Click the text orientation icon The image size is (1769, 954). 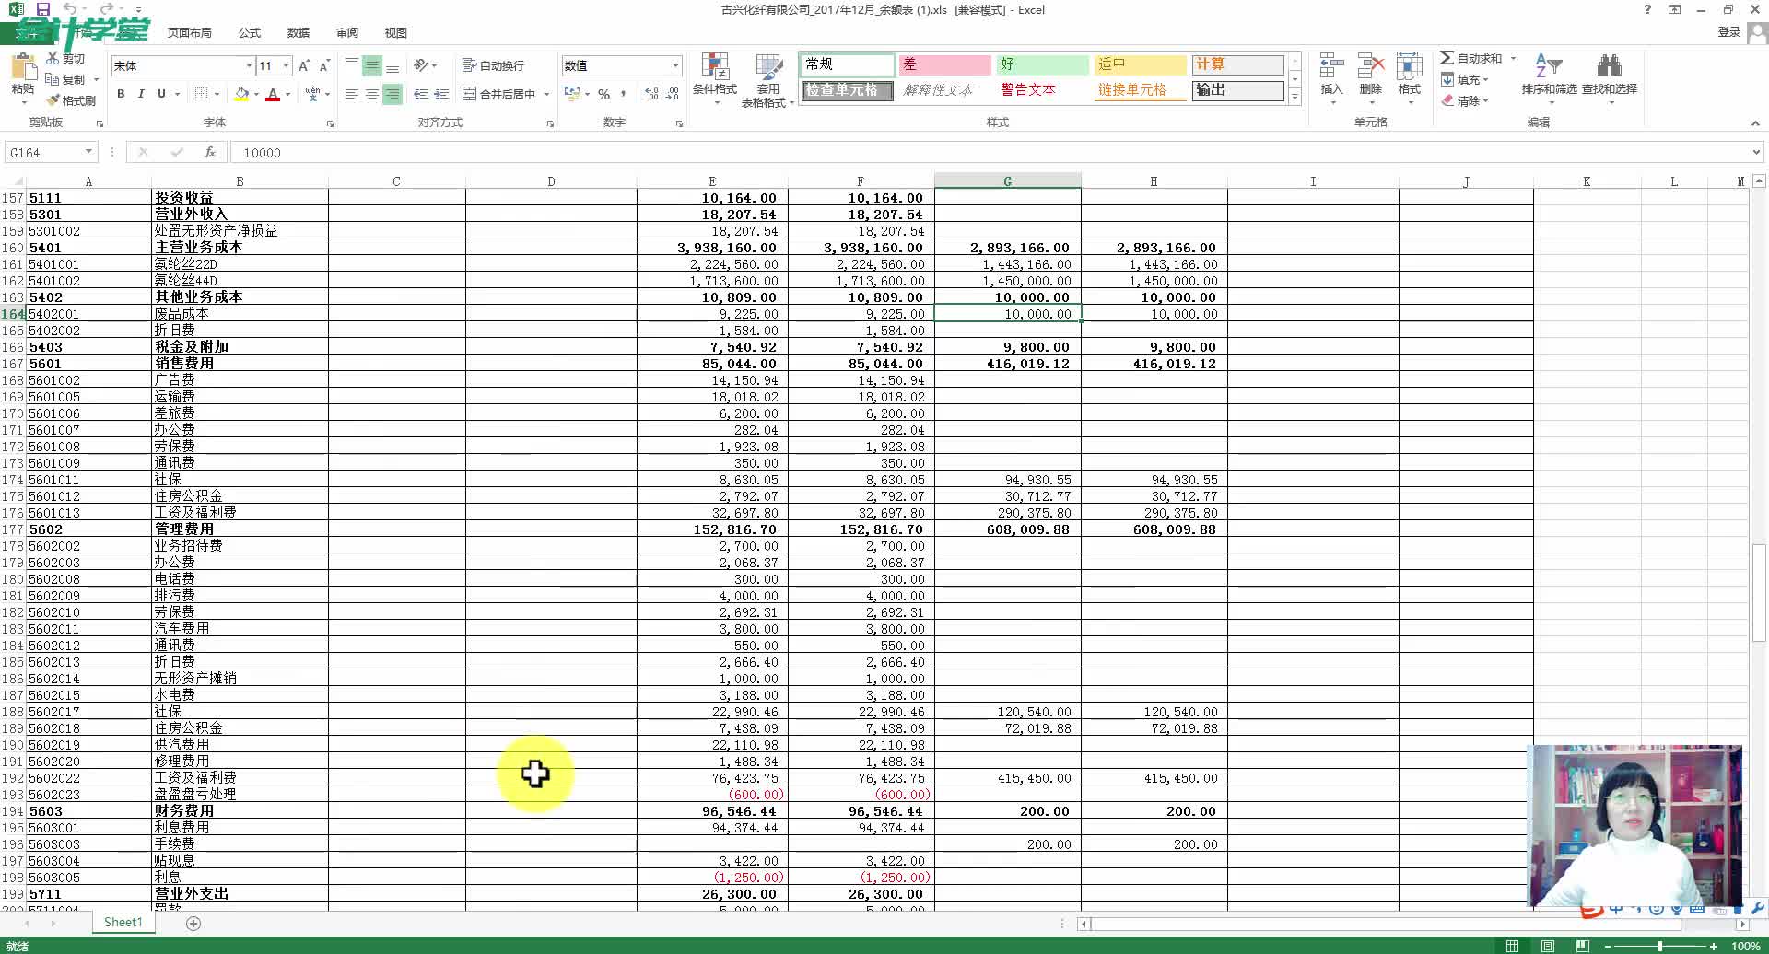click(x=422, y=65)
